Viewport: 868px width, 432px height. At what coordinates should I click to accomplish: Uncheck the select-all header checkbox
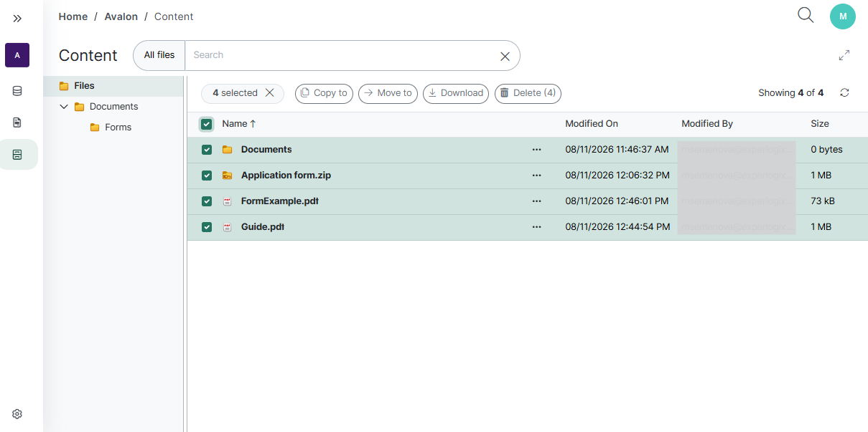click(x=207, y=124)
